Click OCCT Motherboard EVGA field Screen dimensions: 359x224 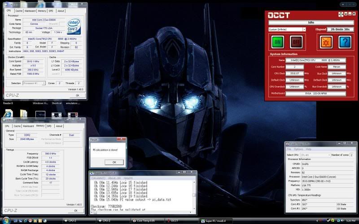click(x=316, y=94)
